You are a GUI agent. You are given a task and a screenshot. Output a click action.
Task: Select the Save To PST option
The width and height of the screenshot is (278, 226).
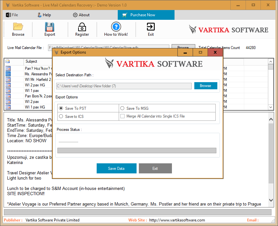coord(61,108)
